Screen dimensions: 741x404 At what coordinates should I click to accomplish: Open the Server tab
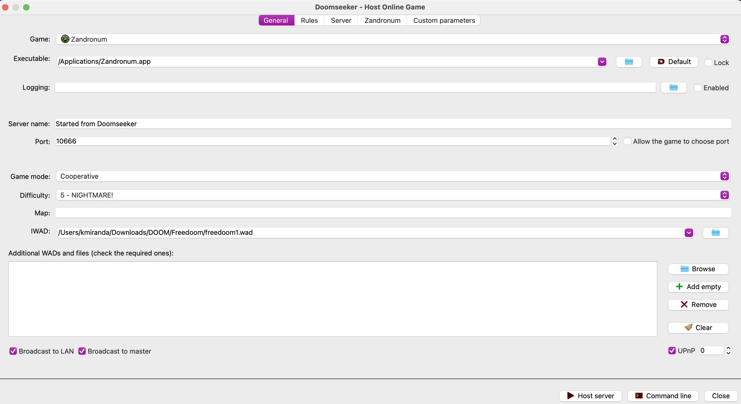point(341,21)
